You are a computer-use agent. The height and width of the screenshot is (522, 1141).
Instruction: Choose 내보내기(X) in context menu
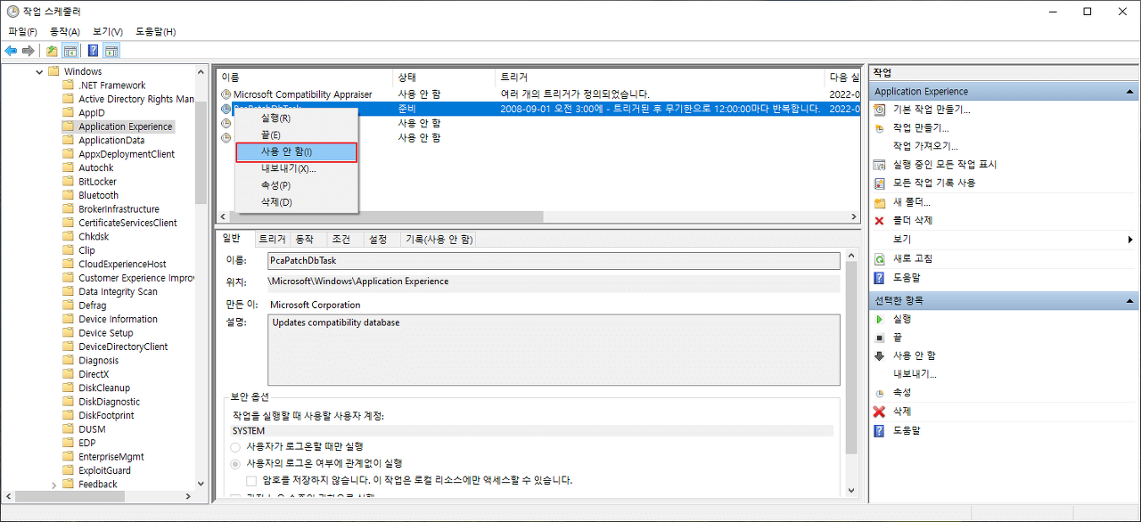coord(296,168)
